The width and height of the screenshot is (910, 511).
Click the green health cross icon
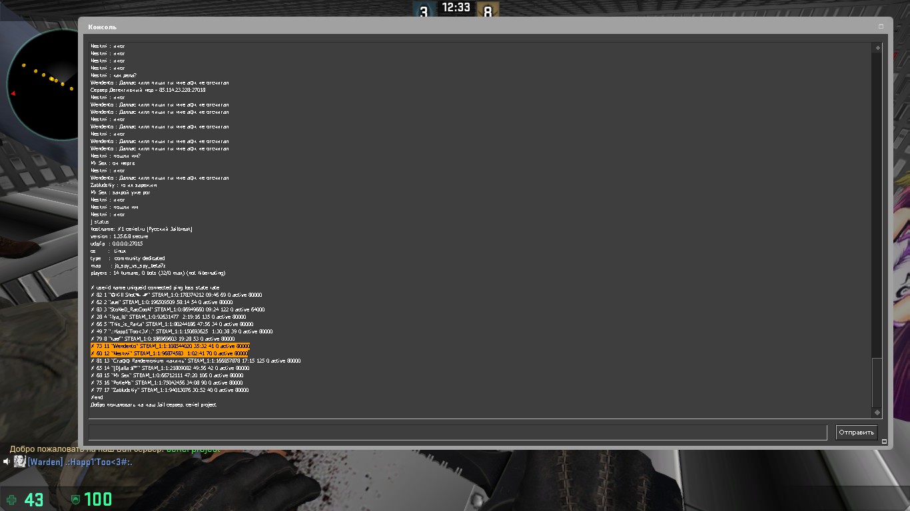[x=12, y=499]
